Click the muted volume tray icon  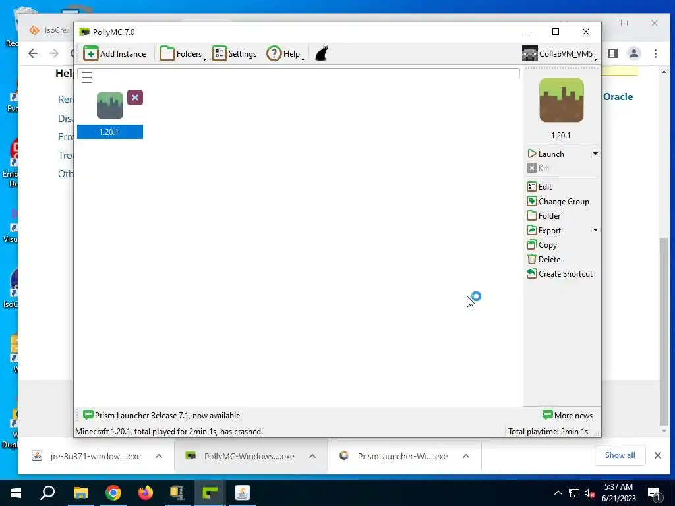point(590,493)
